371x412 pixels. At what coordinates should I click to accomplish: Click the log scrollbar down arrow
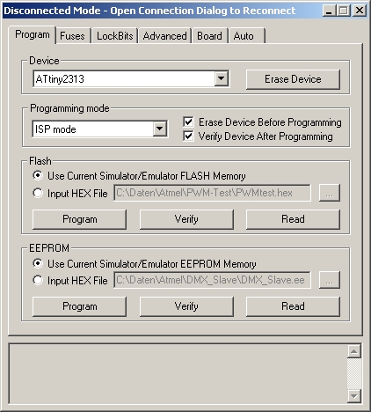click(354, 396)
